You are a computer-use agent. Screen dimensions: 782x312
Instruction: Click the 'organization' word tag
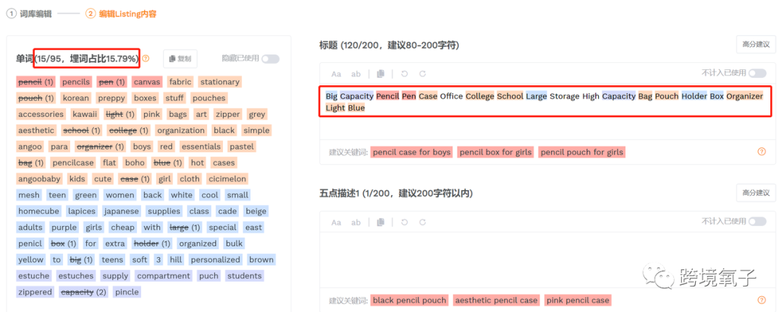click(181, 131)
